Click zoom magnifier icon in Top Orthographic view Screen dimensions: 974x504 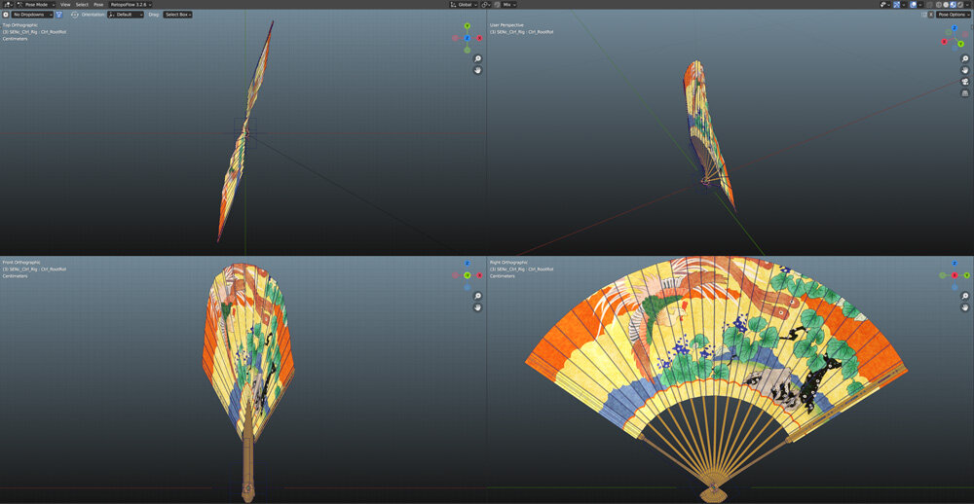point(477,58)
